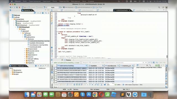Click fetch size field showing 200
Image resolution: width=177 pixels, height=99 pixels.
click(110, 85)
